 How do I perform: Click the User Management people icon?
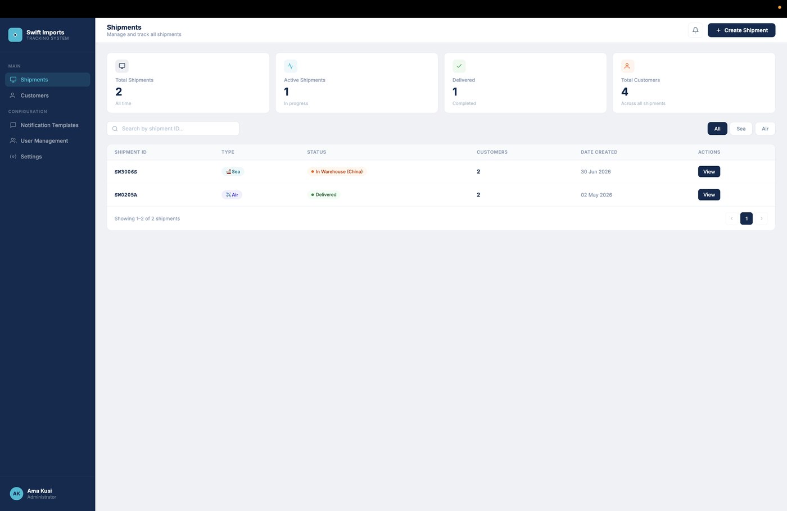13,141
